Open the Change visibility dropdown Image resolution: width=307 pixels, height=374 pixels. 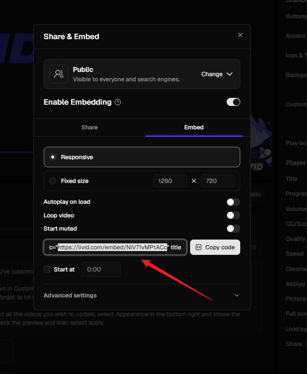pos(217,74)
